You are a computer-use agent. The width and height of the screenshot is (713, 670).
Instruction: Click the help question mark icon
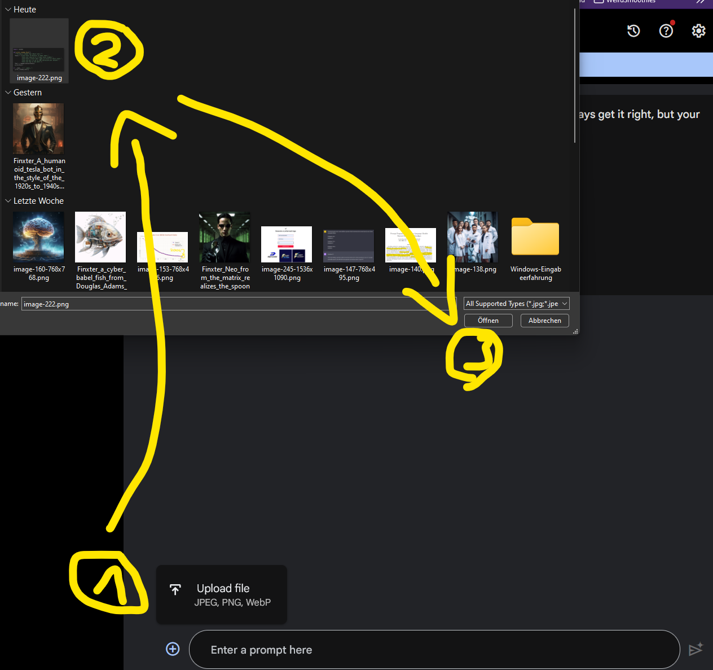(666, 31)
